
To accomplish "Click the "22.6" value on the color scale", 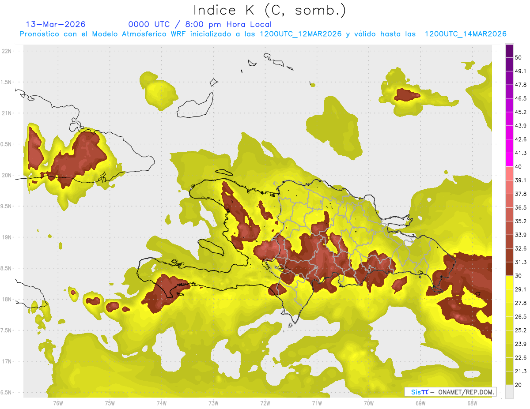I will coord(521,358).
